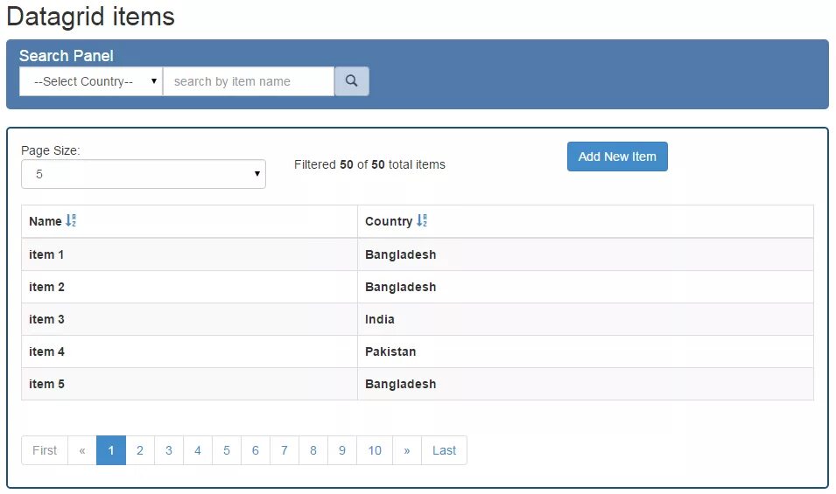Select page 7 in pagination
This screenshot has height=494, width=836.
tap(285, 450)
